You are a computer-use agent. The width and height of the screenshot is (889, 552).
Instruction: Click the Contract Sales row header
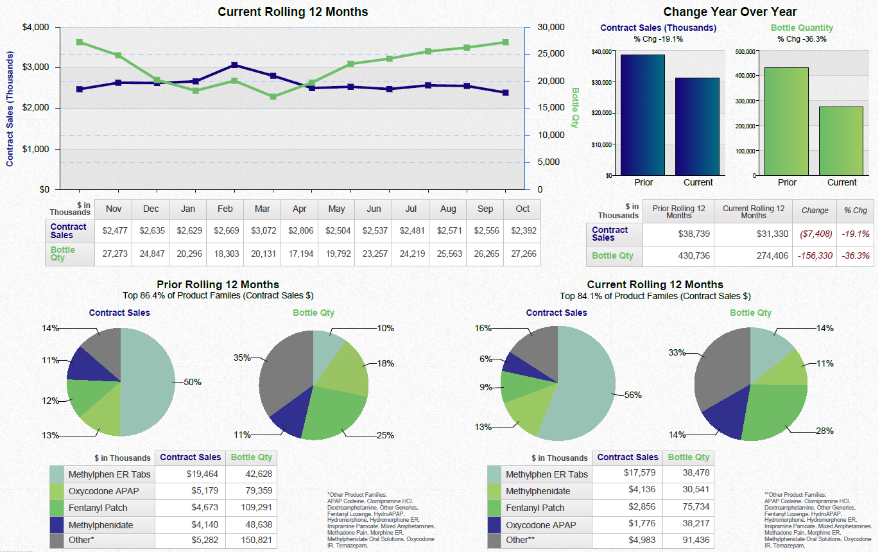click(x=69, y=230)
